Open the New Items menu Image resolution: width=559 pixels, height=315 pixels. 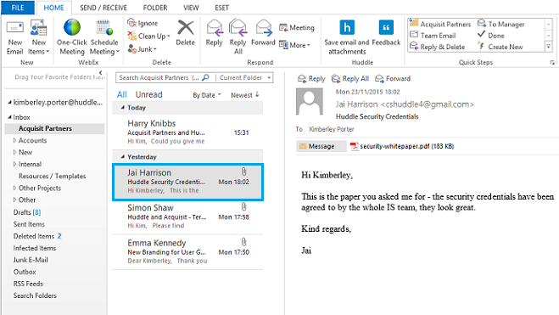click(x=38, y=38)
